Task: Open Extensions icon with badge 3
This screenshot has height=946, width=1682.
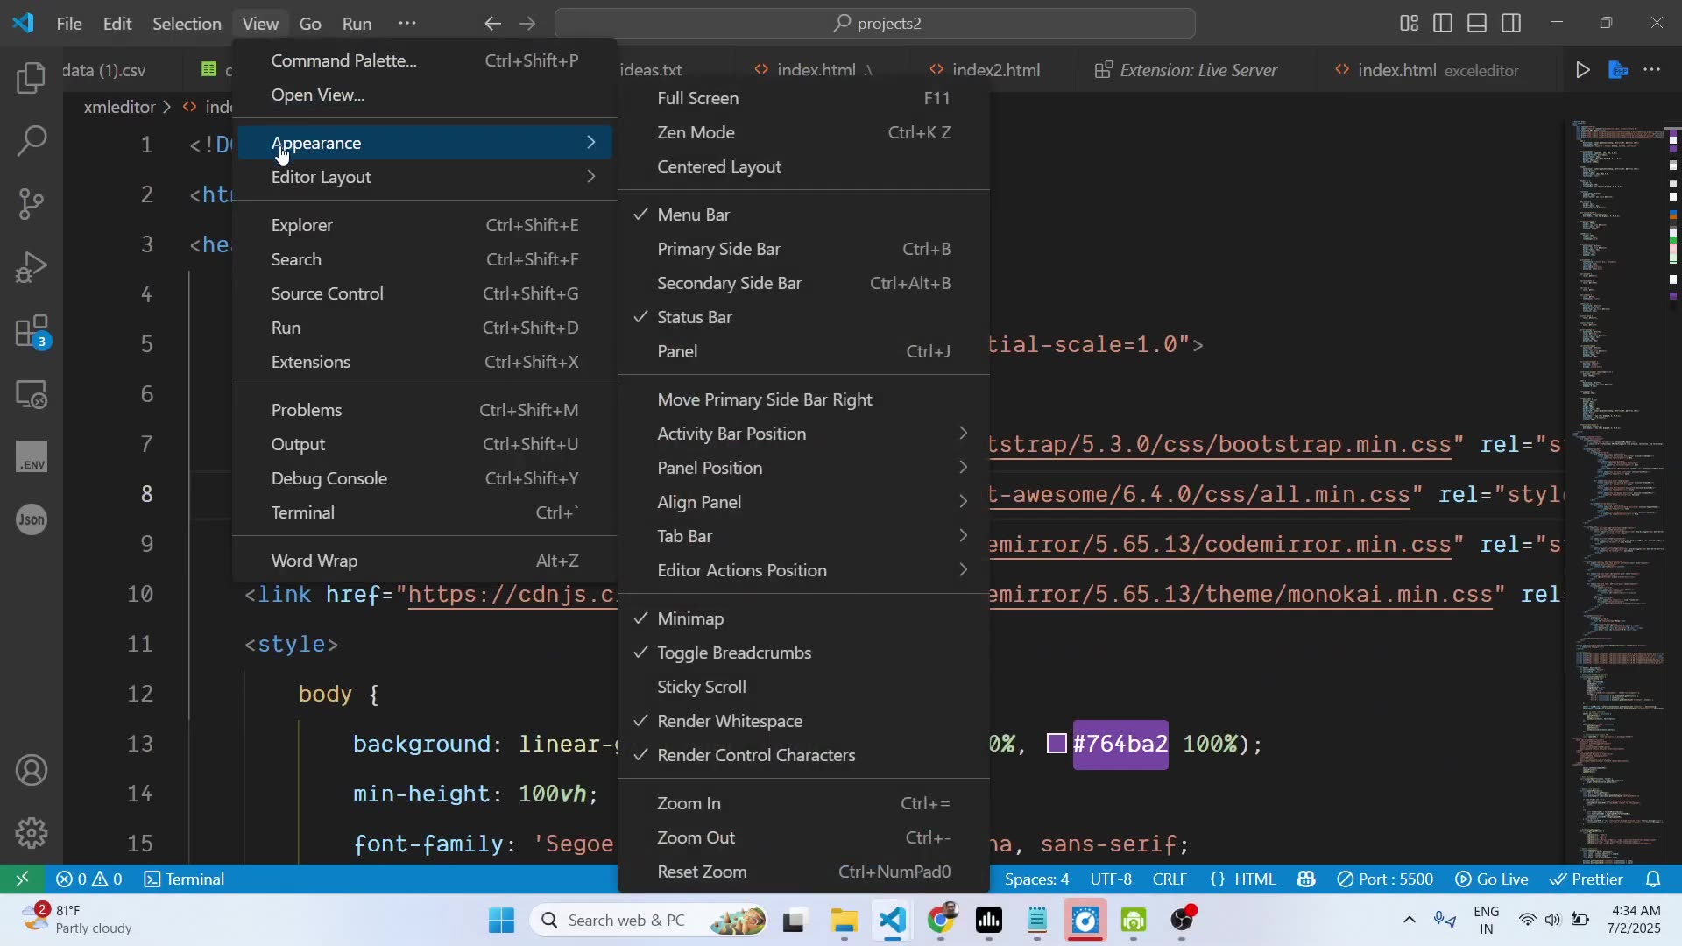Action: tap(32, 332)
